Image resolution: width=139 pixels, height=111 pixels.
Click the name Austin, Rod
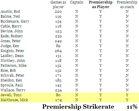[x=10, y=12]
